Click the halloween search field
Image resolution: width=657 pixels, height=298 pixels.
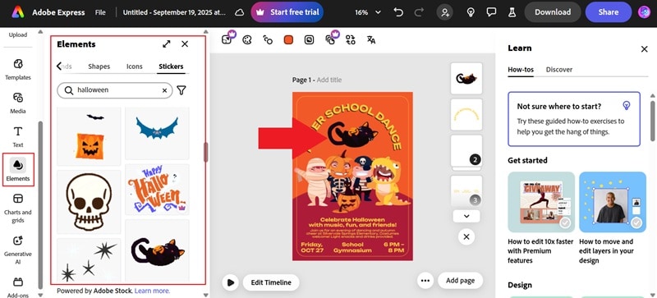coord(114,90)
